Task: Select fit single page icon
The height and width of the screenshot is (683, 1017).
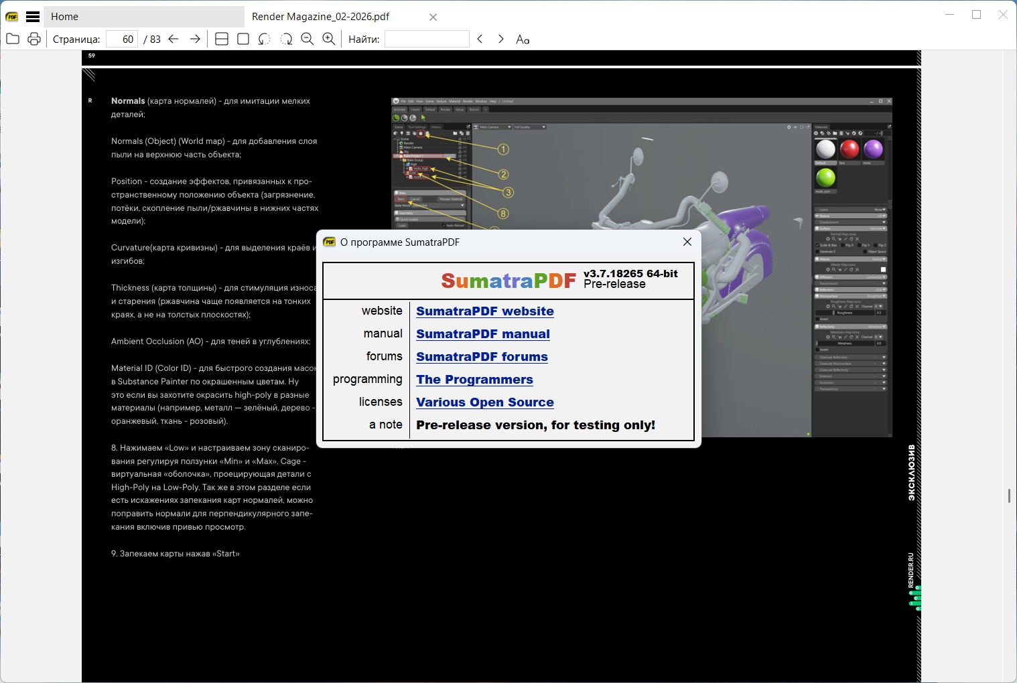Action: (x=243, y=39)
